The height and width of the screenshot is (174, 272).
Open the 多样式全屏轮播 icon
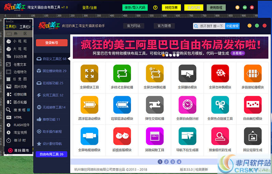(x=122, y=73)
